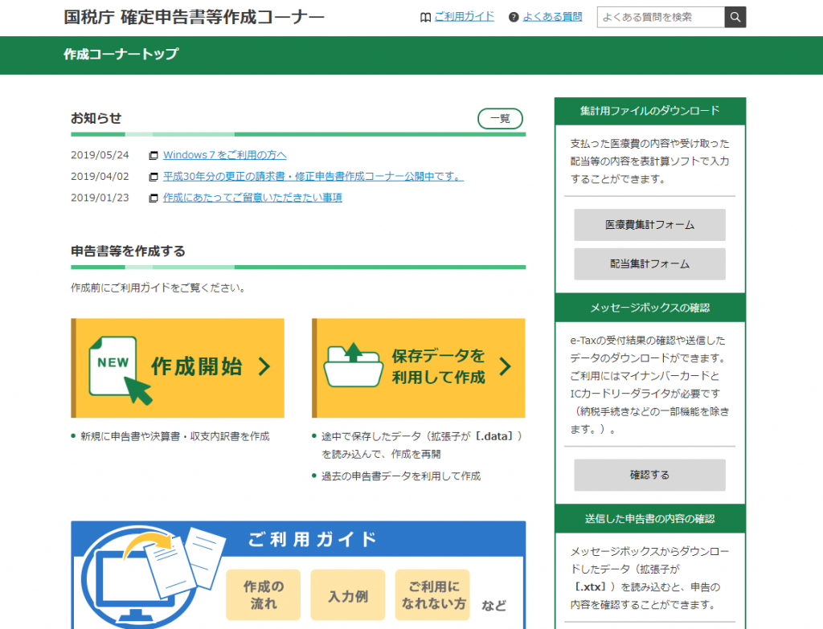Click the question mark icon beside よくある質問
The image size is (823, 629).
click(514, 17)
